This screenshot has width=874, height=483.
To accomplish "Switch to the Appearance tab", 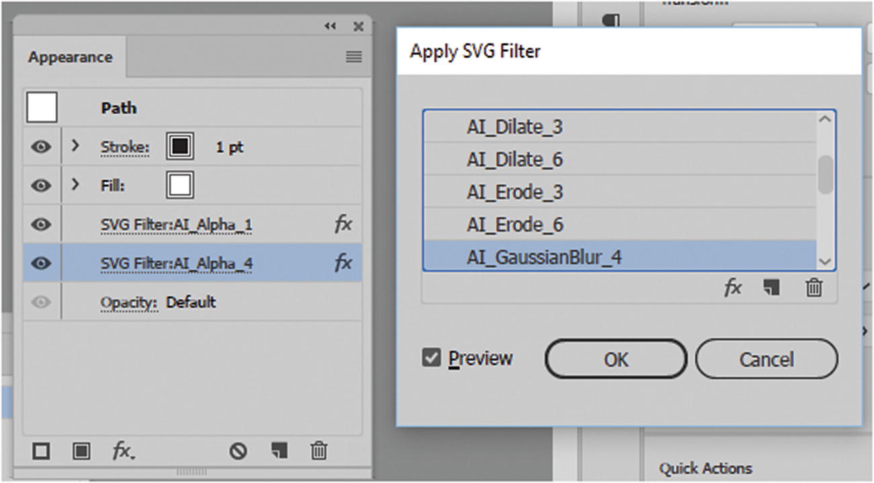I will (x=70, y=57).
